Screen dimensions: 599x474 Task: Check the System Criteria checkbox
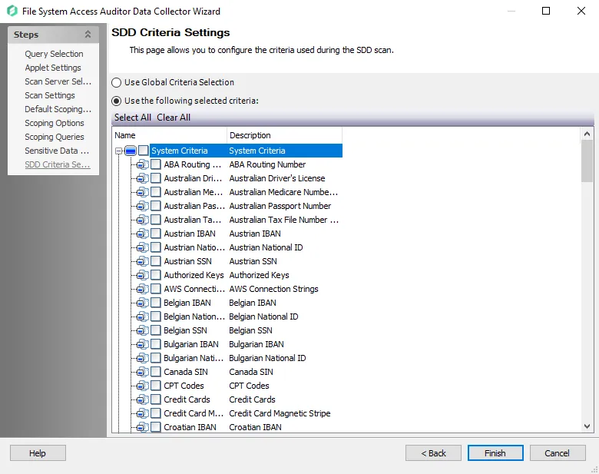coord(144,151)
